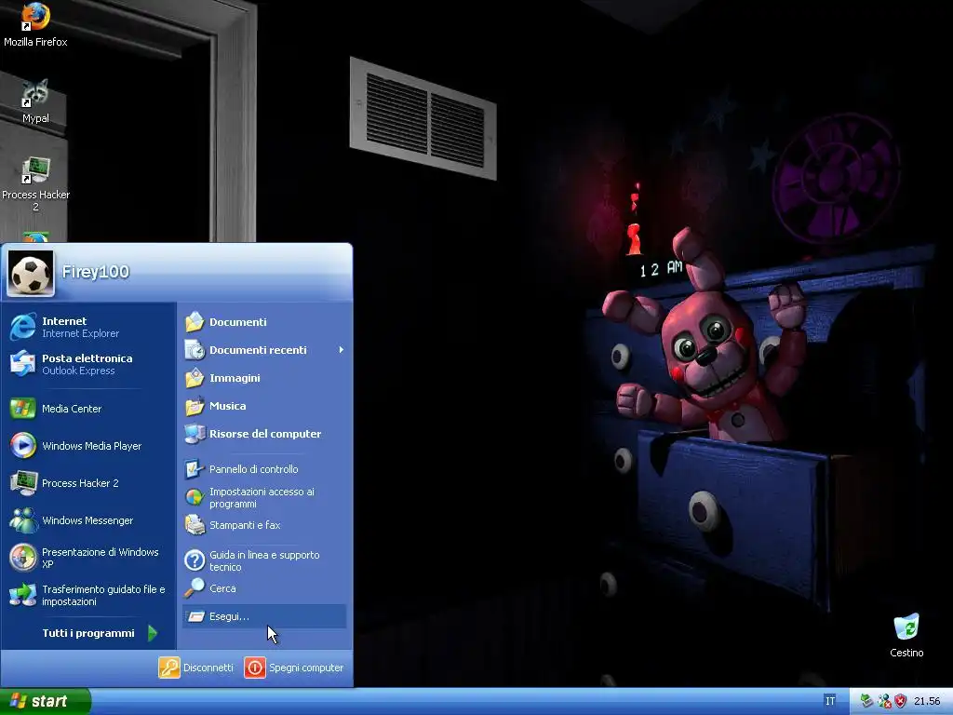Open the Documenti folder
The width and height of the screenshot is (953, 715).
coord(264,321)
